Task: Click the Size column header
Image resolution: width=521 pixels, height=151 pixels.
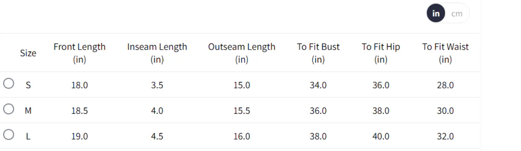Action: coord(28,53)
